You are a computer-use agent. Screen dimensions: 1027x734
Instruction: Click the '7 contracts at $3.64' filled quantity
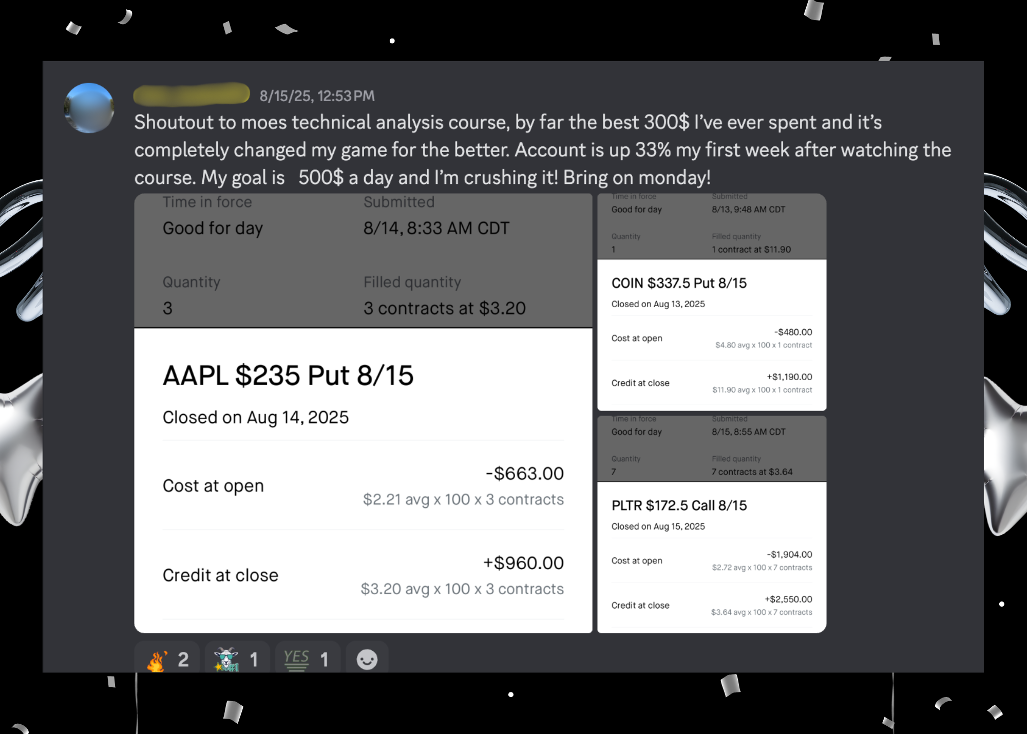tap(752, 472)
